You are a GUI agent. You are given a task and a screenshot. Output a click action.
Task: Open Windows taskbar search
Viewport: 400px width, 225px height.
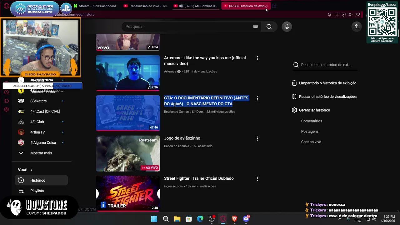point(166,219)
